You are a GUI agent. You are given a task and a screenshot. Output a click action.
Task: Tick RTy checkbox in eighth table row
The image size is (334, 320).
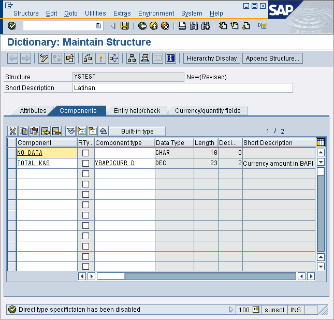pos(85,225)
